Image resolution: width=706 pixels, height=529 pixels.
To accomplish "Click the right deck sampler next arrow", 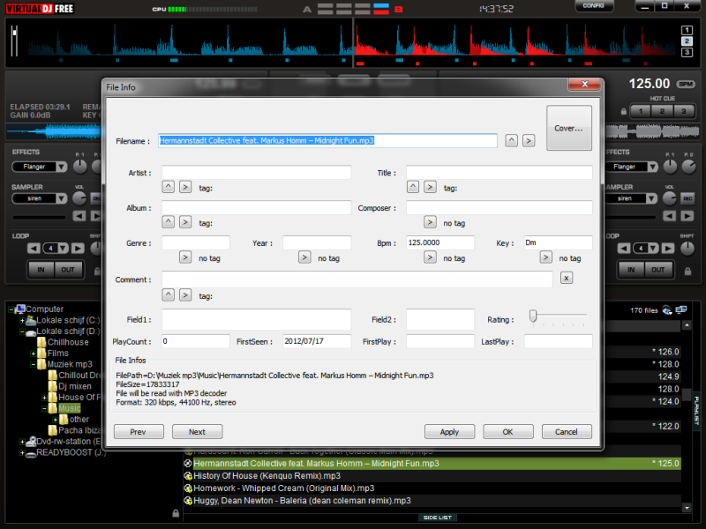I will coord(687,216).
